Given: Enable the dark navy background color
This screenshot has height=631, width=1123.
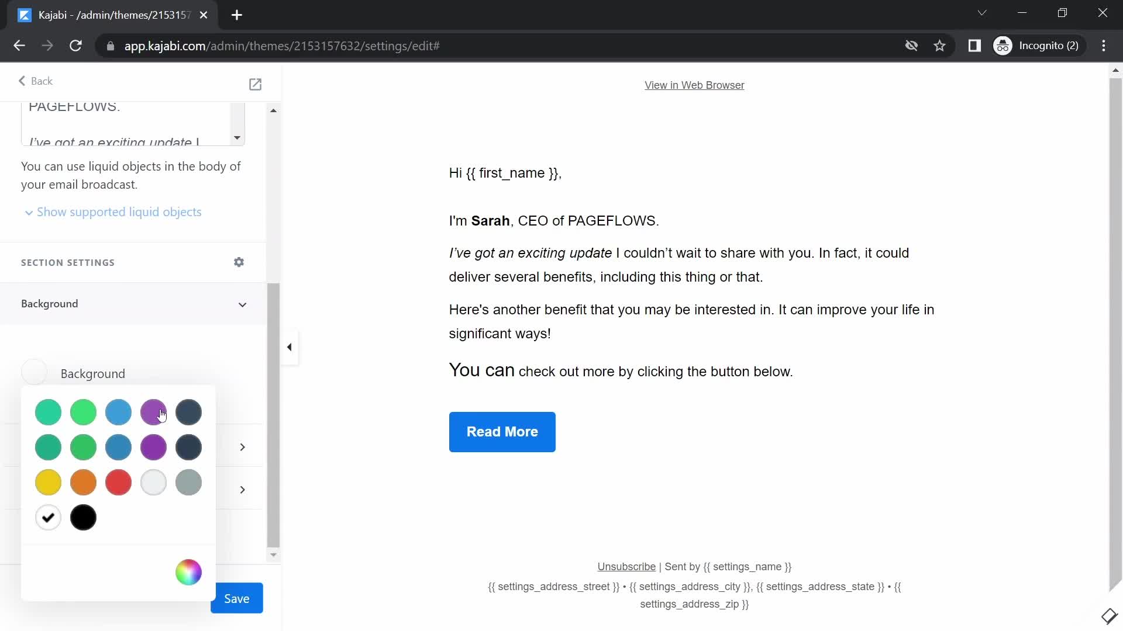Looking at the screenshot, I should tap(188, 447).
